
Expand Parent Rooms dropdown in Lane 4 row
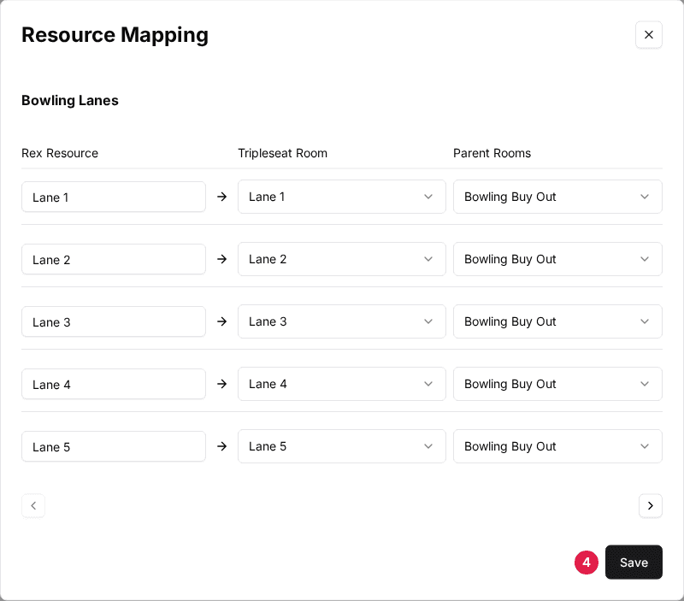click(x=557, y=384)
